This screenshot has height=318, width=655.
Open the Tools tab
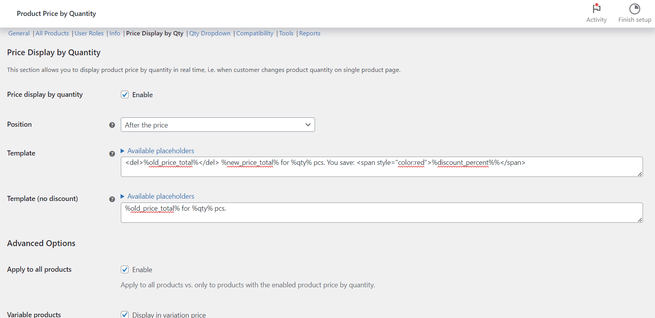(286, 33)
